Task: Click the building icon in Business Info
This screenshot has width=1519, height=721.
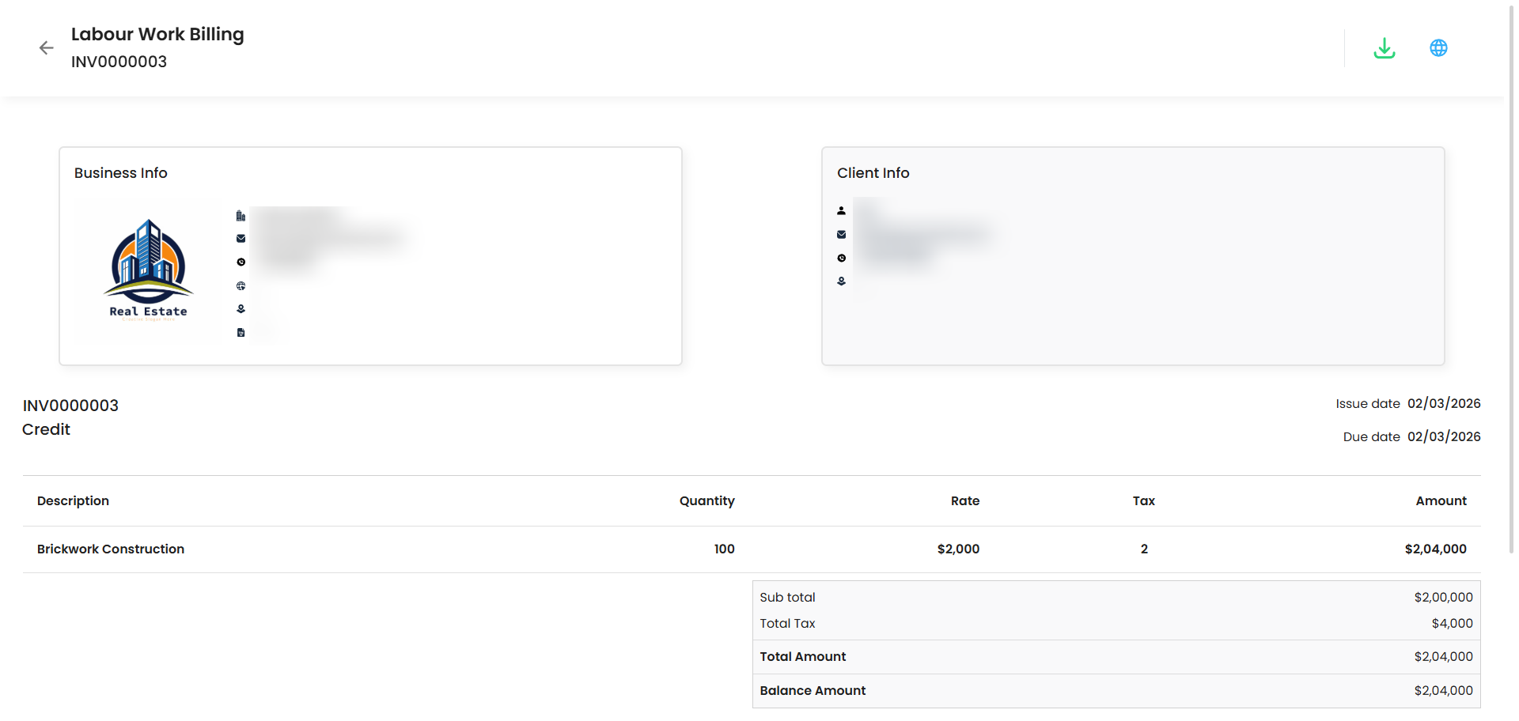Action: coord(241,216)
